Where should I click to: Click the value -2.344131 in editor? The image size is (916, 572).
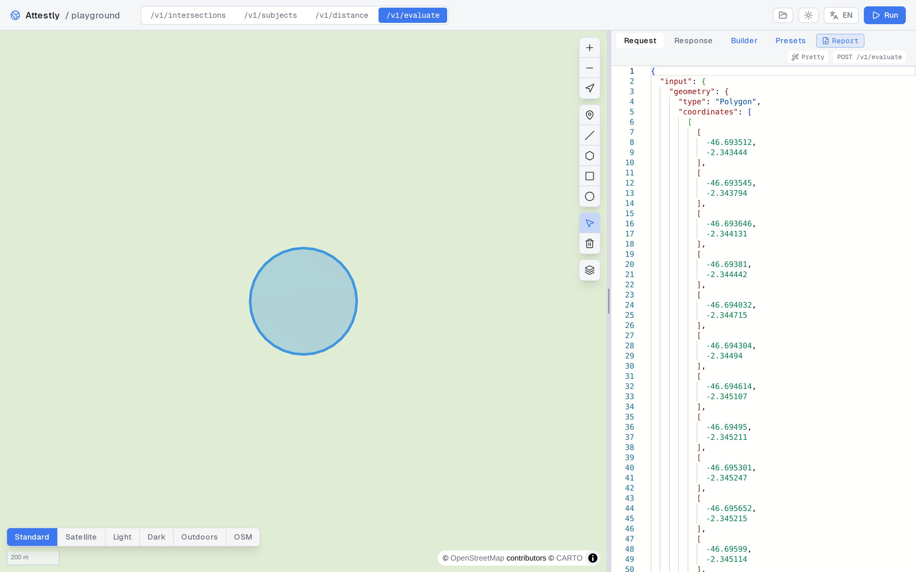pos(726,234)
